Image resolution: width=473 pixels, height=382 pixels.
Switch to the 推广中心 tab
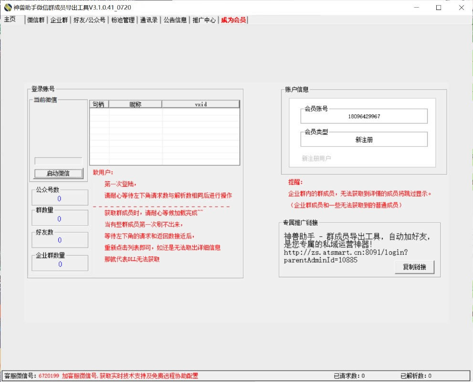[204, 20]
